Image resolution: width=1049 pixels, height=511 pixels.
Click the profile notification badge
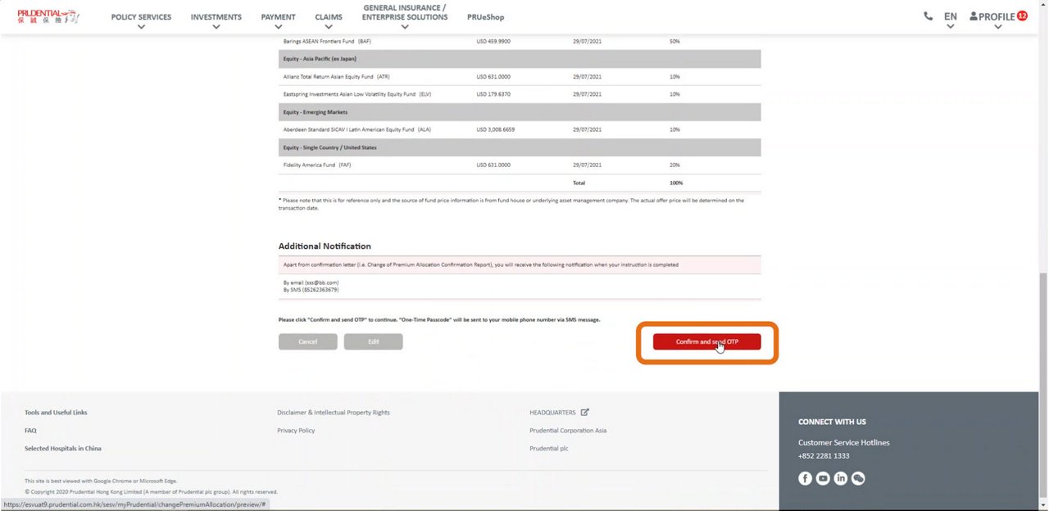[x=1022, y=16]
